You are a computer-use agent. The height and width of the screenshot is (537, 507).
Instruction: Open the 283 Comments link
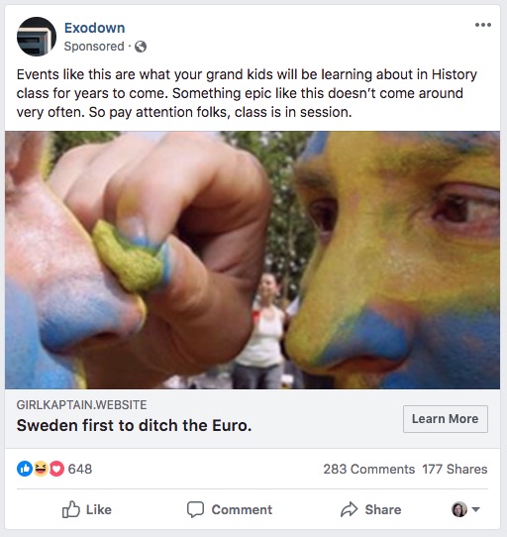point(369,469)
